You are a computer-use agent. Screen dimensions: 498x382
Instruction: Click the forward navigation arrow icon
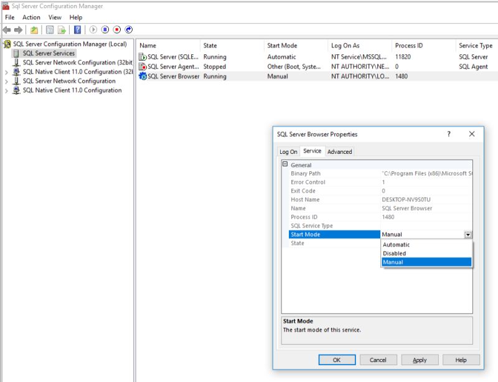tap(19, 29)
